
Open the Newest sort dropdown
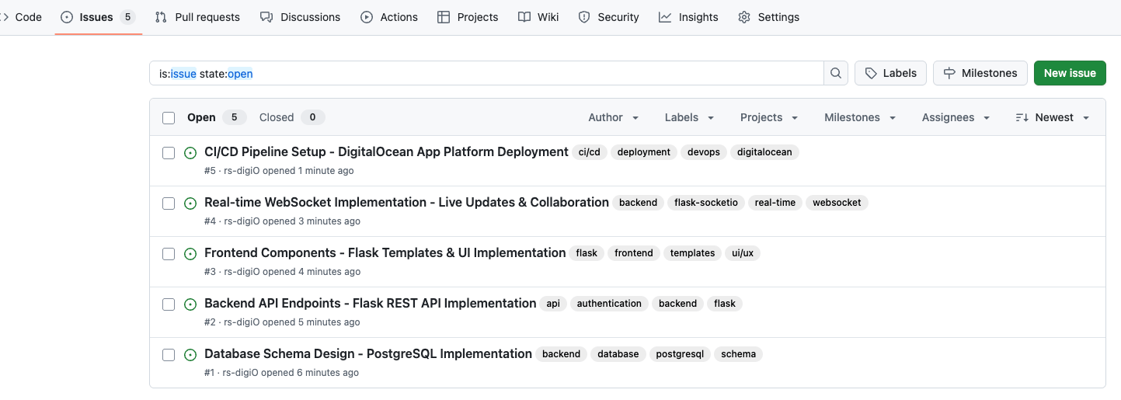click(x=1053, y=117)
